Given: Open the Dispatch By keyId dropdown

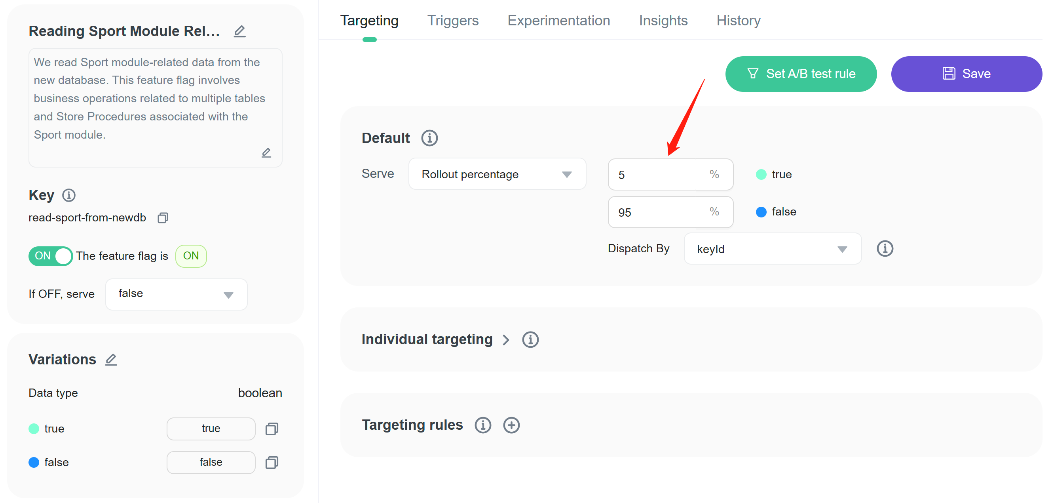Looking at the screenshot, I should coord(773,249).
